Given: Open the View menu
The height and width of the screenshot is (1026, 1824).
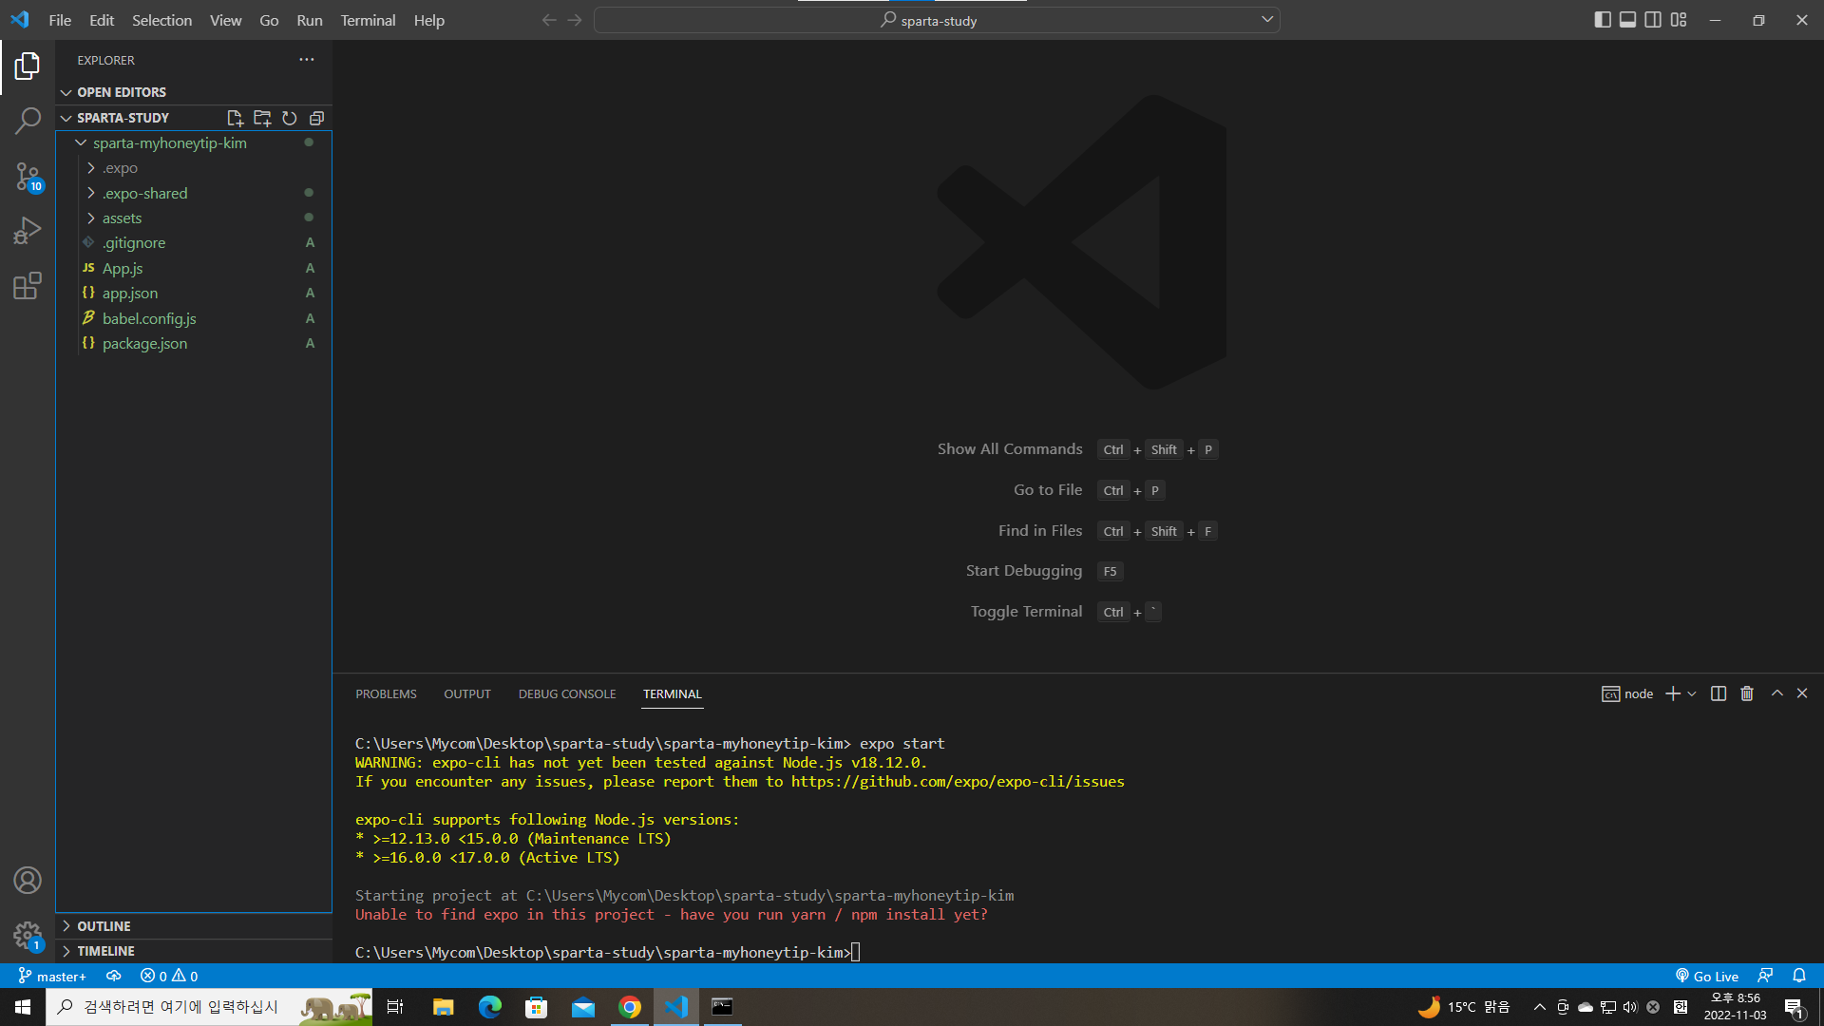Looking at the screenshot, I should [x=225, y=20].
